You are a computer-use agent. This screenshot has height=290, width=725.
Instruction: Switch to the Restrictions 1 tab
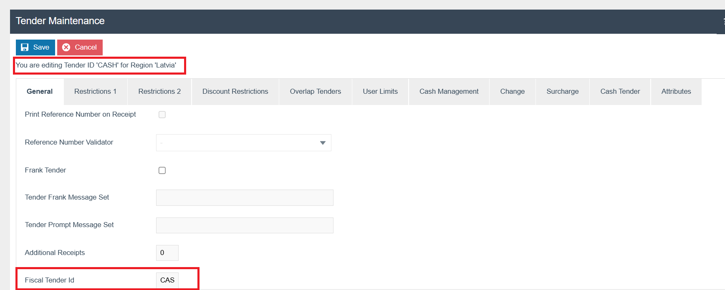pos(95,92)
